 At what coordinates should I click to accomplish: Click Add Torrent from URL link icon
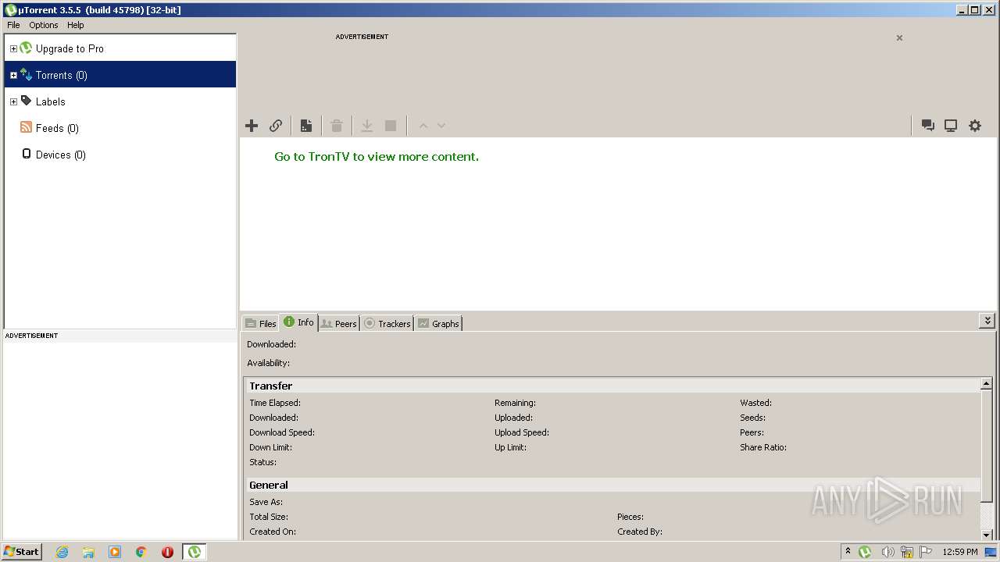(276, 126)
